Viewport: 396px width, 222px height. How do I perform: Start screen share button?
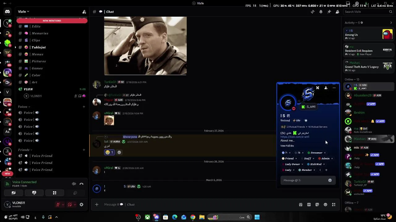point(34,193)
